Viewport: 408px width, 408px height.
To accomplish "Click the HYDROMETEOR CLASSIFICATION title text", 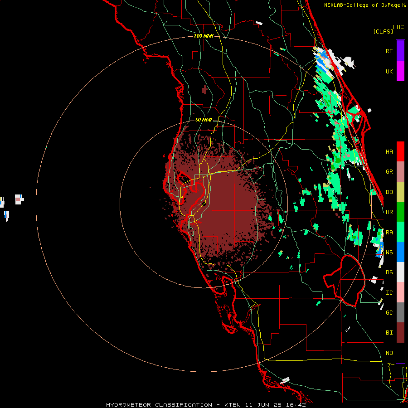I will coord(159,405).
